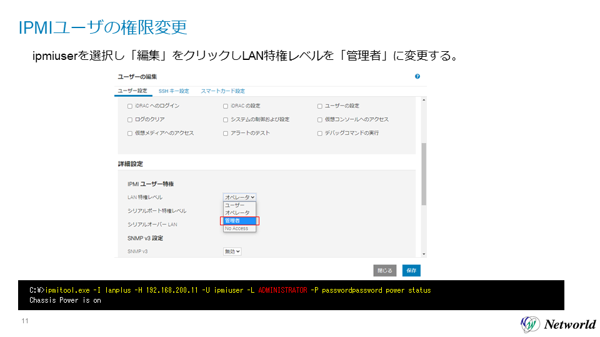Switch to the ユーザー設定 tab
600x337 pixels.
click(x=132, y=91)
